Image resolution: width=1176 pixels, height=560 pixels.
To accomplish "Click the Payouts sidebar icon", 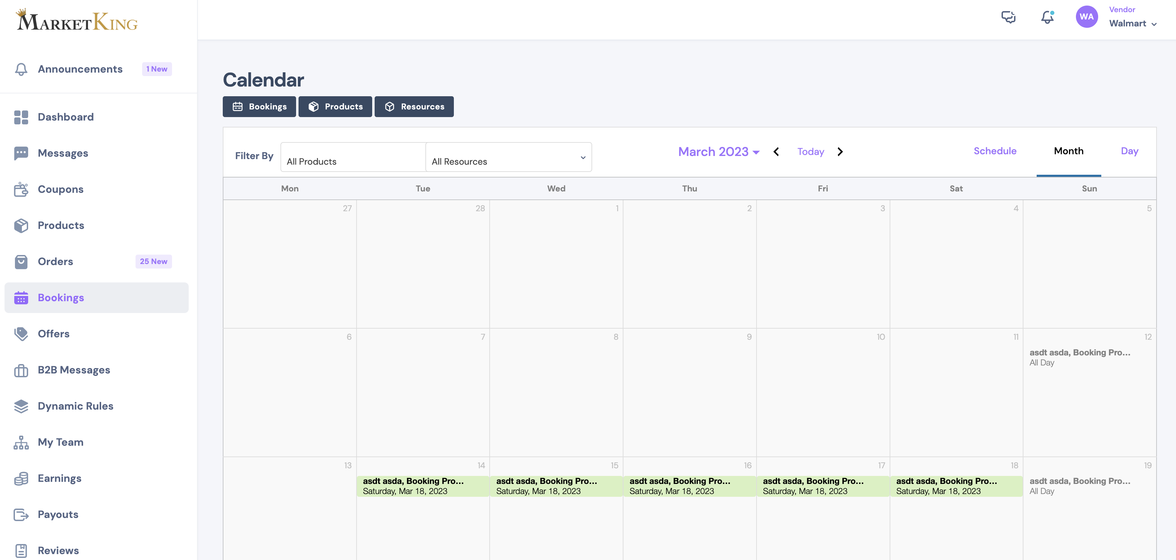I will (x=21, y=514).
